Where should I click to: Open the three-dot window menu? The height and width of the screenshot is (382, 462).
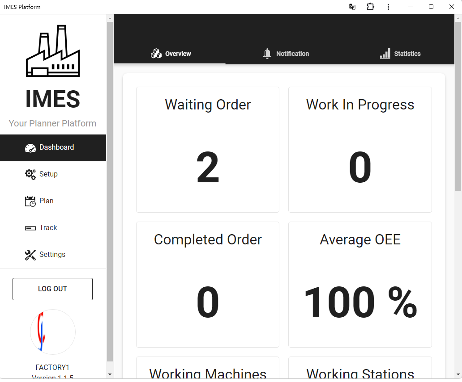388,7
